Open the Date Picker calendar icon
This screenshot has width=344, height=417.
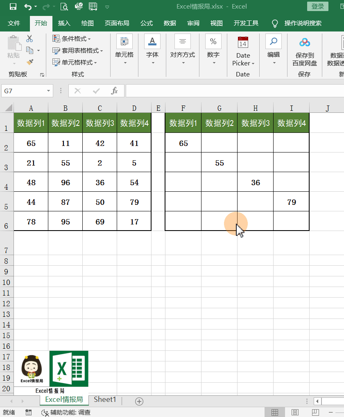[x=243, y=42]
